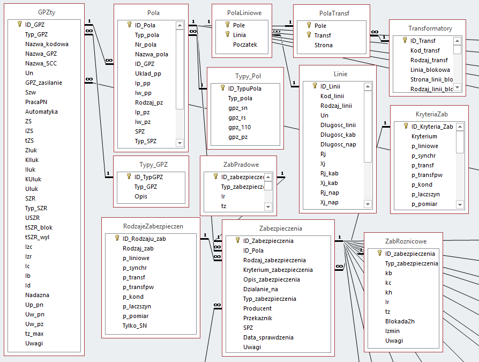Click the key icon in ZabPradowe table
The width and height of the screenshot is (479, 362).
pyautogui.click(x=216, y=176)
